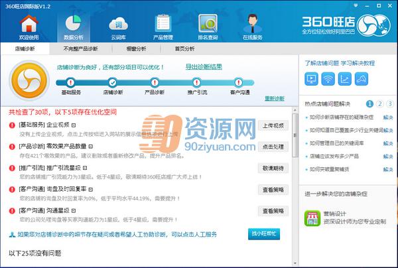The image size is (398, 268).
Task: Collapse the 沟通星级 item details
Action: click(x=74, y=211)
